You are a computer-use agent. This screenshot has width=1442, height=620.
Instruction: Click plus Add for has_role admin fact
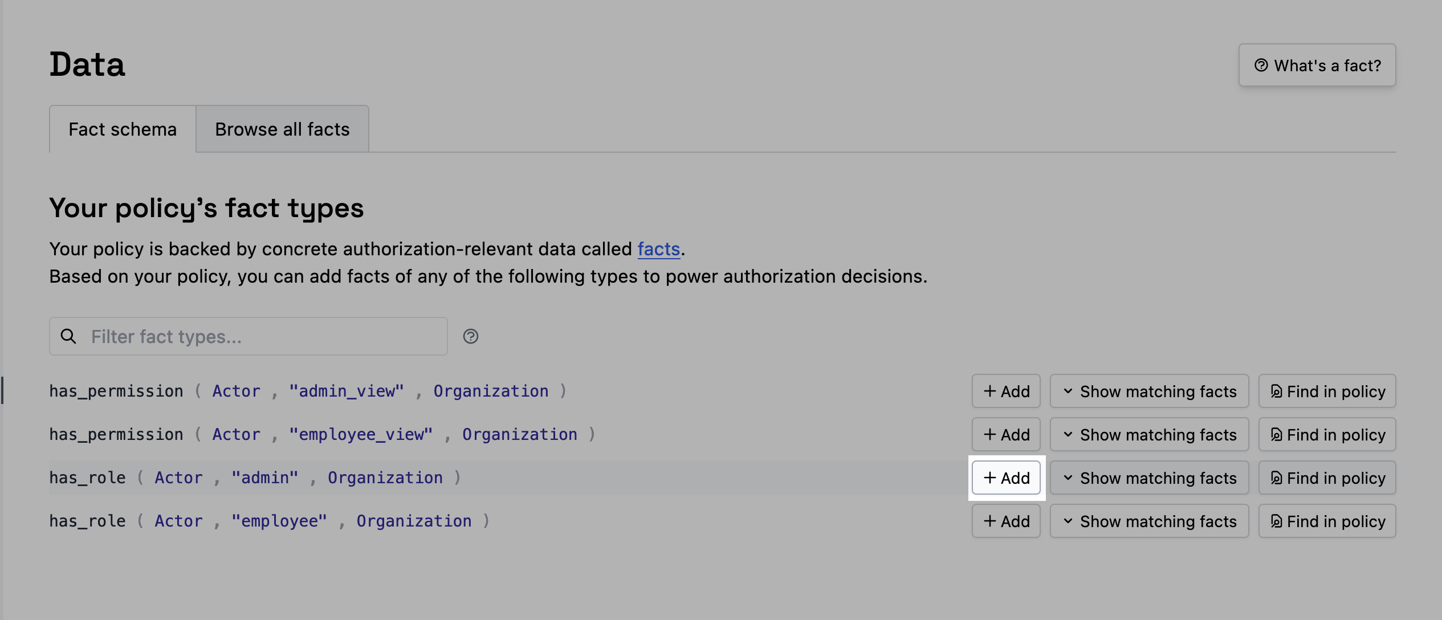point(1006,478)
